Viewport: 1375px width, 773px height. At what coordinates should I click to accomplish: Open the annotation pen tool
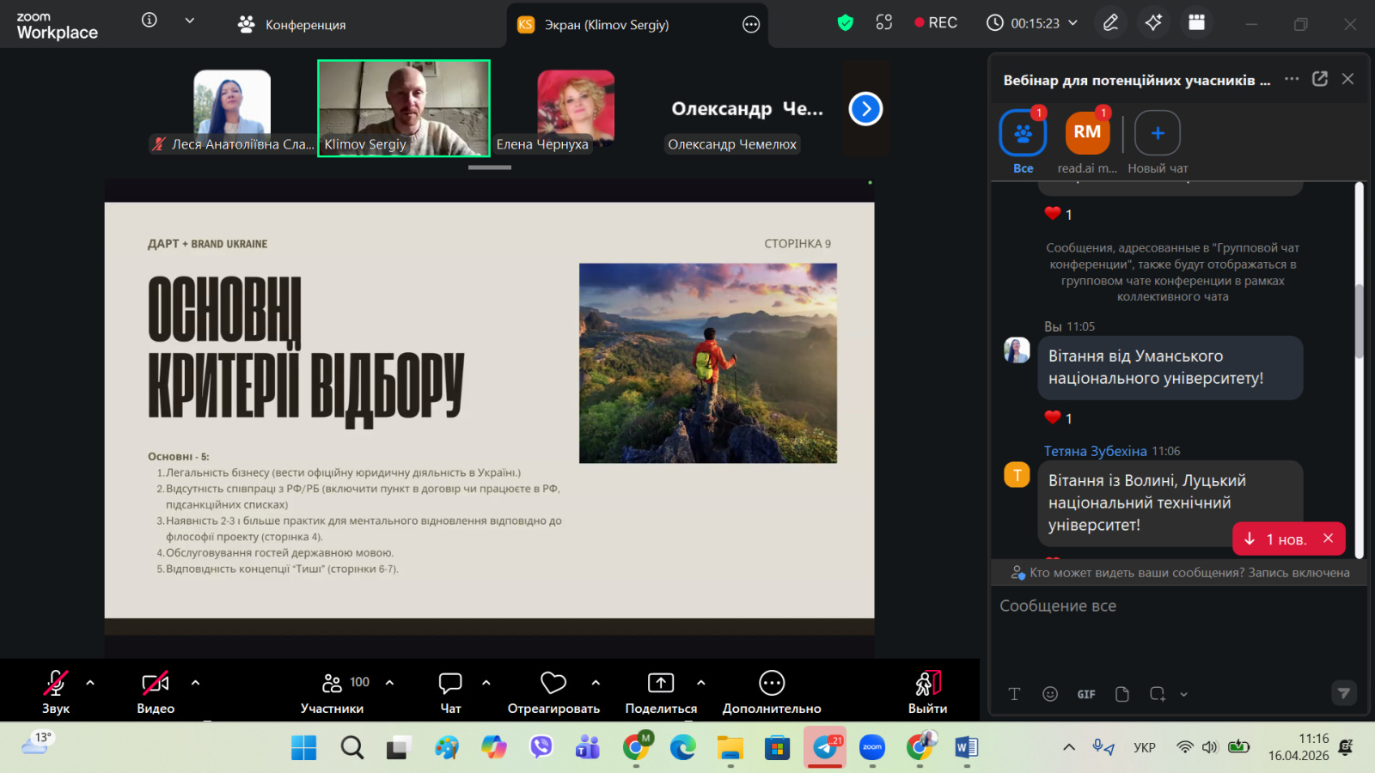[1110, 23]
